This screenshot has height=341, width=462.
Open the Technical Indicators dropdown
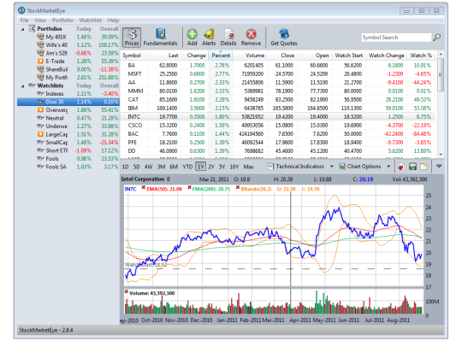(x=300, y=167)
